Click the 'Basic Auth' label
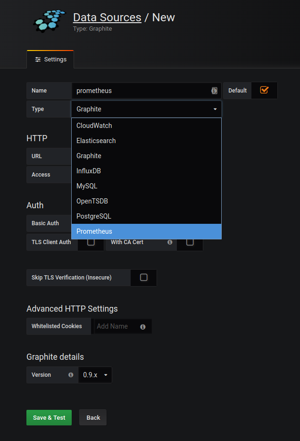Image resolution: width=300 pixels, height=441 pixels. pyautogui.click(x=45, y=223)
